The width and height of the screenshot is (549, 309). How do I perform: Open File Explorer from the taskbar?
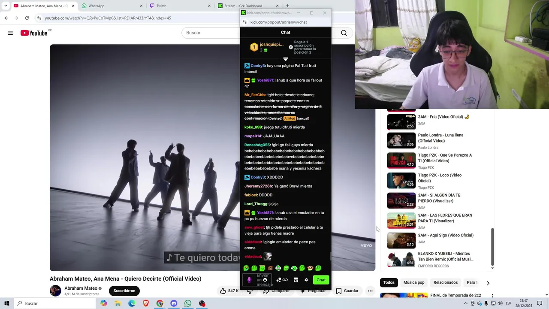tap(118, 303)
